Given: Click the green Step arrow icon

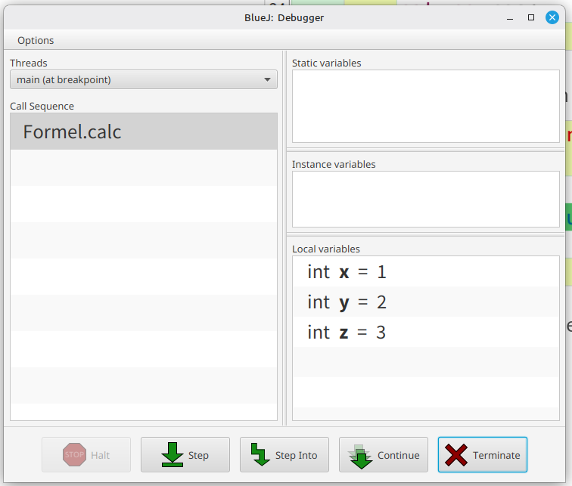Looking at the screenshot, I should point(173,455).
